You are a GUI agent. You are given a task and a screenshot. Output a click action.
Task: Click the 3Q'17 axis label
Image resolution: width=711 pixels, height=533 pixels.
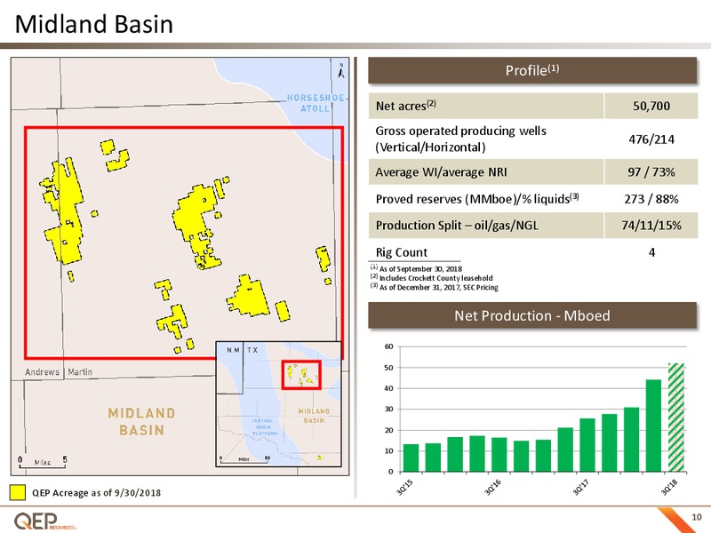pos(581,487)
